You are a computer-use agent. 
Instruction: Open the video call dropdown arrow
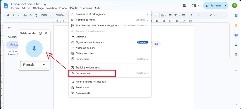[x=198, y=5]
